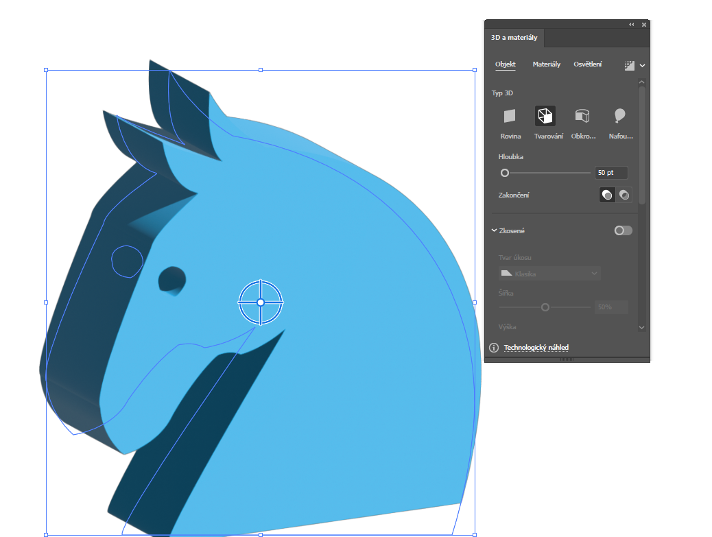Viewport: 712px width, 537px height.
Task: Open render settings dropdown arrow
Action: pyautogui.click(x=643, y=65)
